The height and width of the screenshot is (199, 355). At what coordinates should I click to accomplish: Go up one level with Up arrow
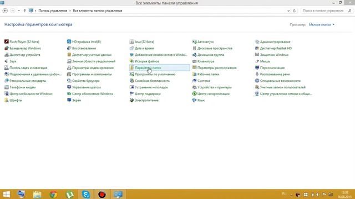[24, 11]
